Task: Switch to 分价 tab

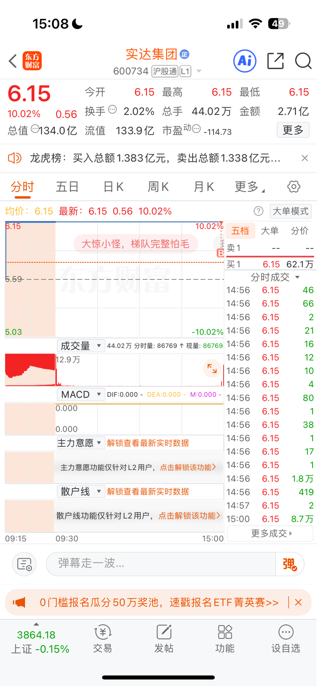Action: pos(300,231)
